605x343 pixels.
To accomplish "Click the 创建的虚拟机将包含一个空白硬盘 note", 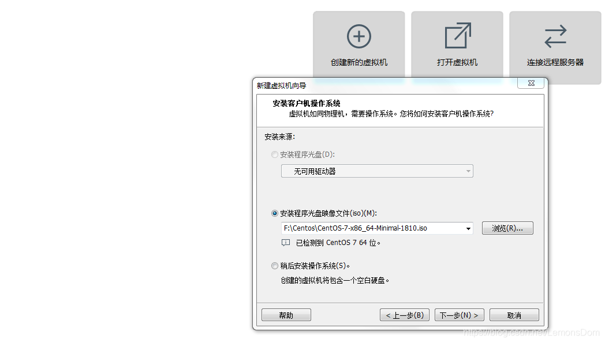I will 335,280.
